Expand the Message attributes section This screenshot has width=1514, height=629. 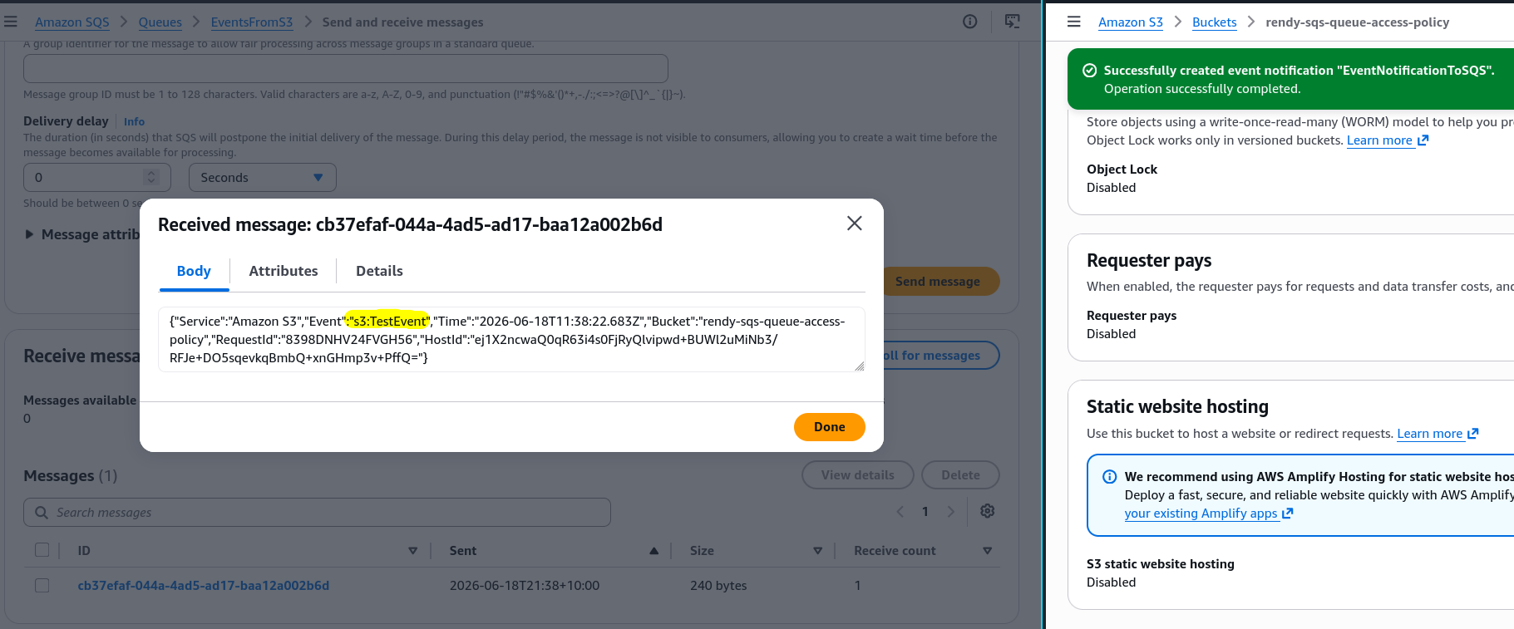(83, 234)
